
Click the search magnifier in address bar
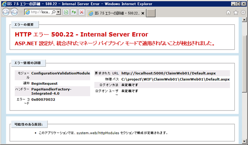coord(54,12)
